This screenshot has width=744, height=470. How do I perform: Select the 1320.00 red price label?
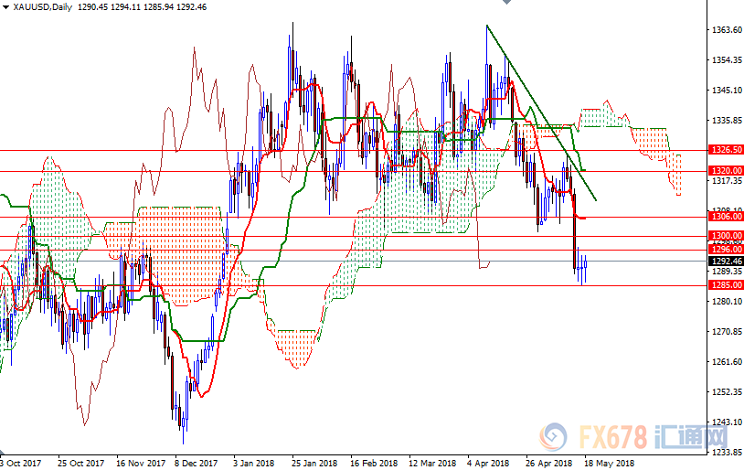(726, 171)
